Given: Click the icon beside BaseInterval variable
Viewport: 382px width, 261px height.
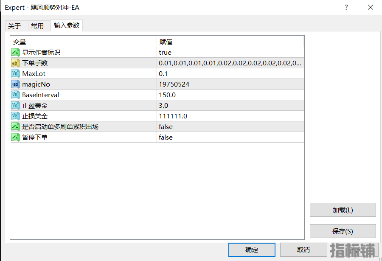Looking at the screenshot, I should click(15, 95).
